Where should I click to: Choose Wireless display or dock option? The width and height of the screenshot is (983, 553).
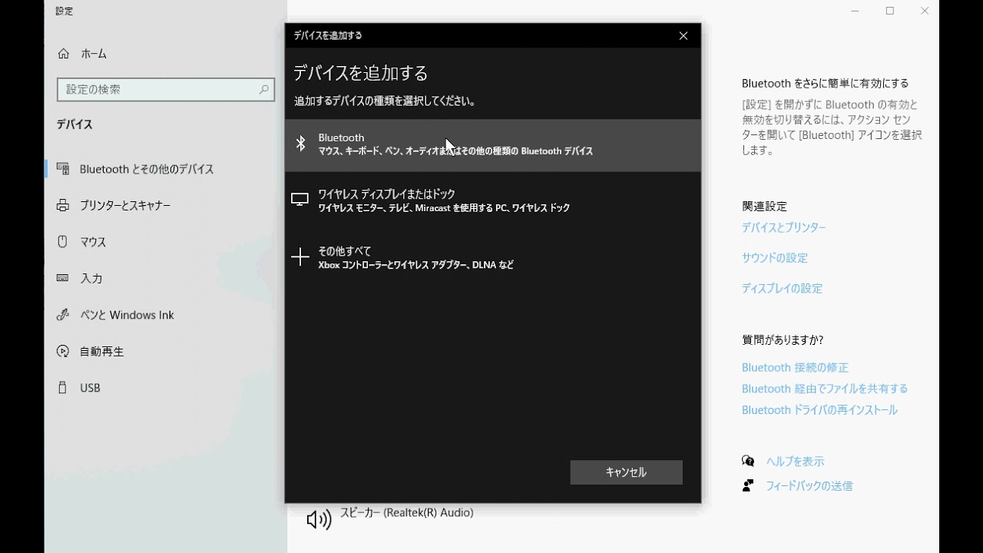tap(492, 201)
